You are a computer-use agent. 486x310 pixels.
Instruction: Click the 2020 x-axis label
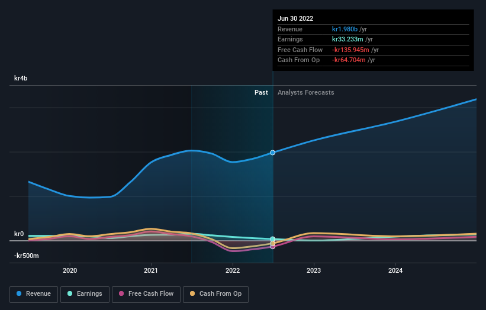(x=70, y=271)
